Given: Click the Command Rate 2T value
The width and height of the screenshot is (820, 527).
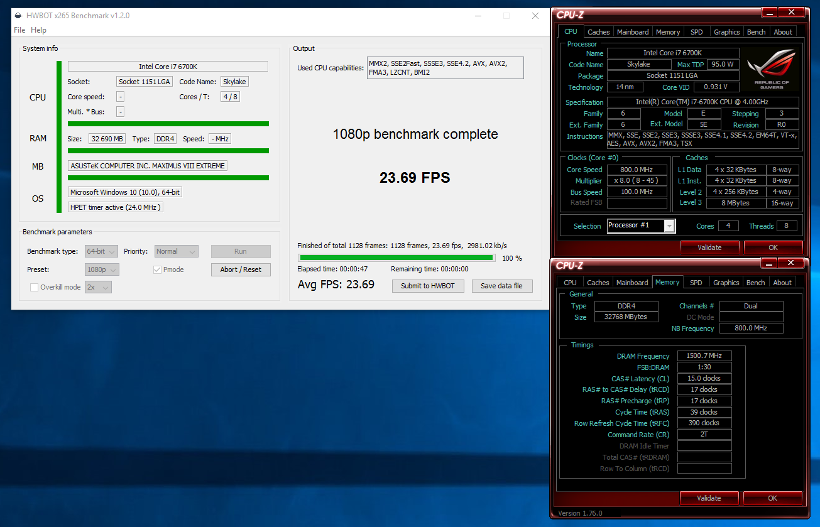Looking at the screenshot, I should coord(704,435).
